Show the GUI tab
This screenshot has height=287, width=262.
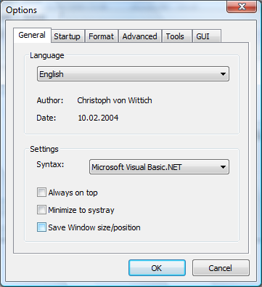pos(206,36)
